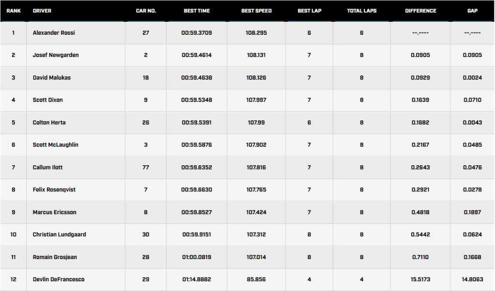495x291 pixels.
Task: Select the best time cell 00:59.3709
Action: (196, 33)
